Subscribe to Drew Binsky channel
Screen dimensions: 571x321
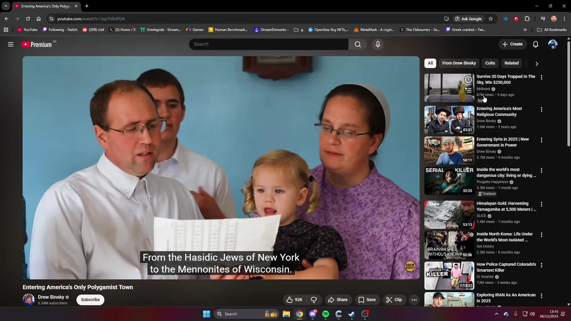tap(90, 300)
